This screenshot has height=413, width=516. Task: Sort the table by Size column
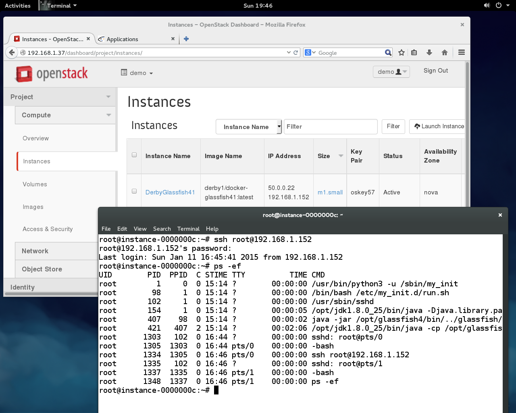[330, 156]
